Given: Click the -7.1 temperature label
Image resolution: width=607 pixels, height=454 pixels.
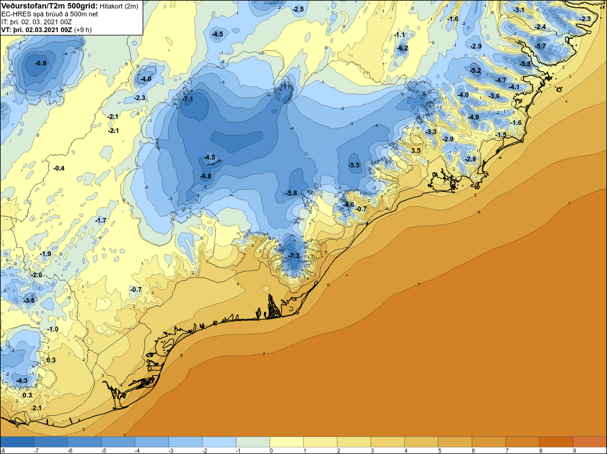Looking at the screenshot, I should click(188, 99).
